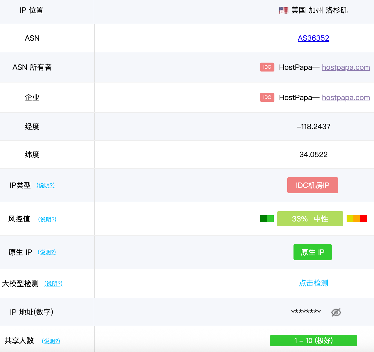The image size is (374, 352).
Task: Open 说明 help next to 风控值
Action: pyautogui.click(x=47, y=220)
